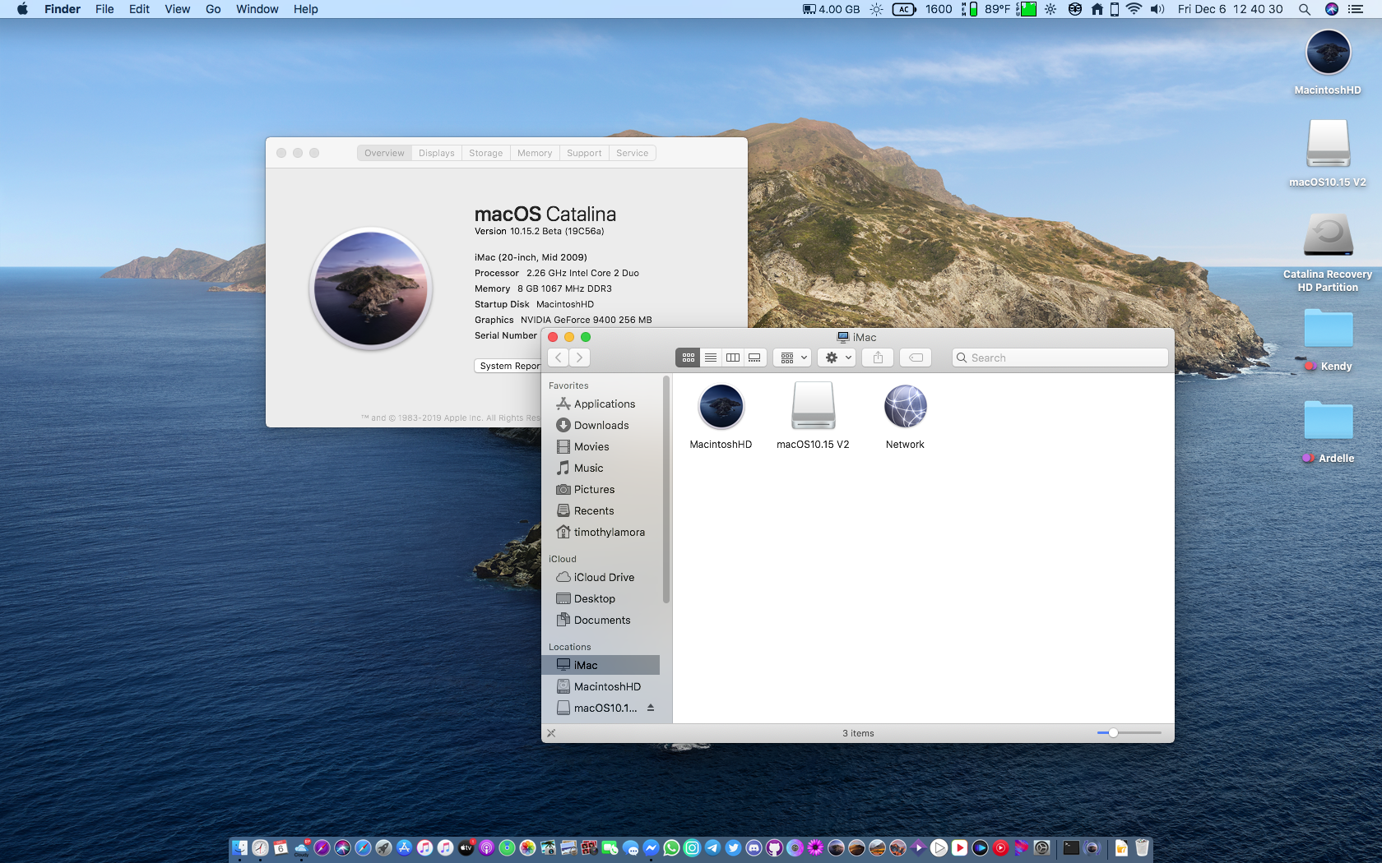Open Downloads in Finder sidebar
Image resolution: width=1382 pixels, height=863 pixels.
(x=592, y=425)
